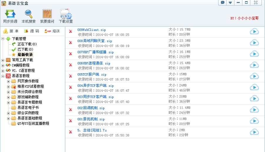Delete 001委托机制.zip entry with red X

[x=70, y=120]
